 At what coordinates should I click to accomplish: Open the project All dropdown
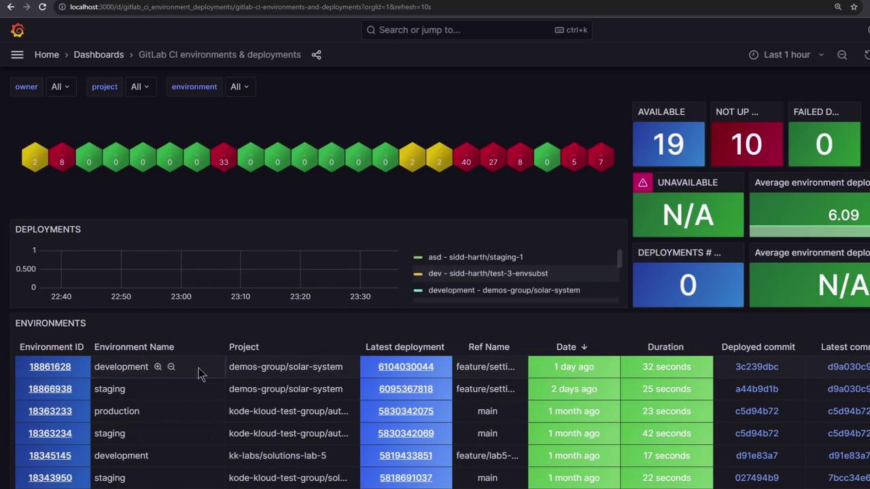tap(139, 86)
